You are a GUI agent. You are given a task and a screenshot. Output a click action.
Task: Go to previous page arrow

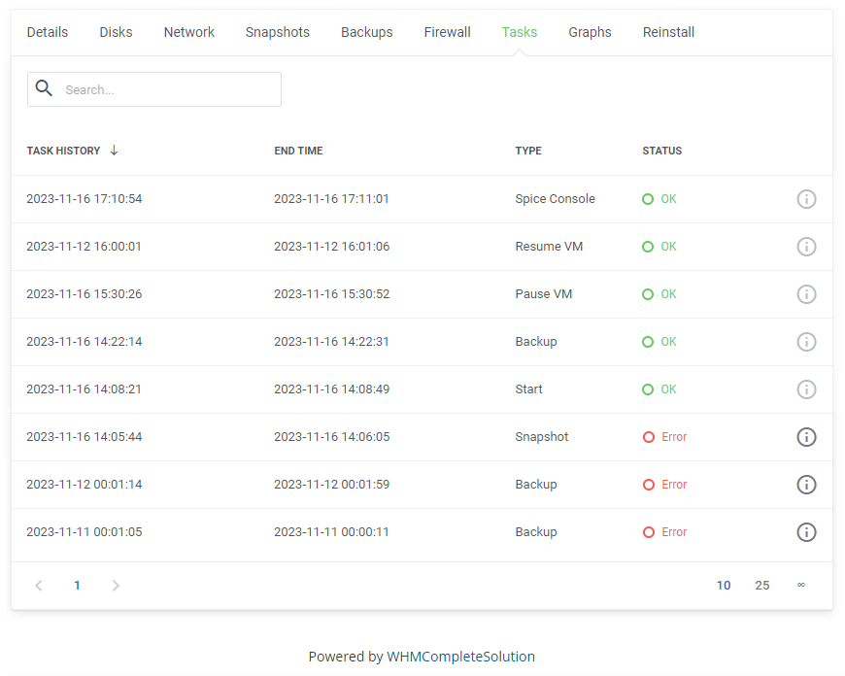(39, 586)
